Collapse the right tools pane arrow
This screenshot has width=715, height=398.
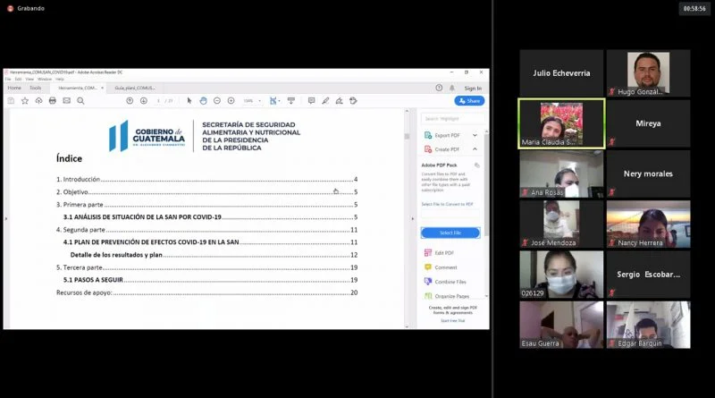[x=413, y=218]
